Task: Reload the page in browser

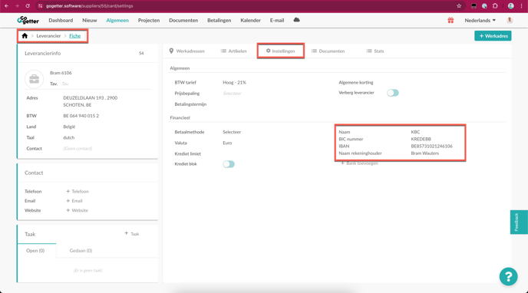Action: point(28,5)
